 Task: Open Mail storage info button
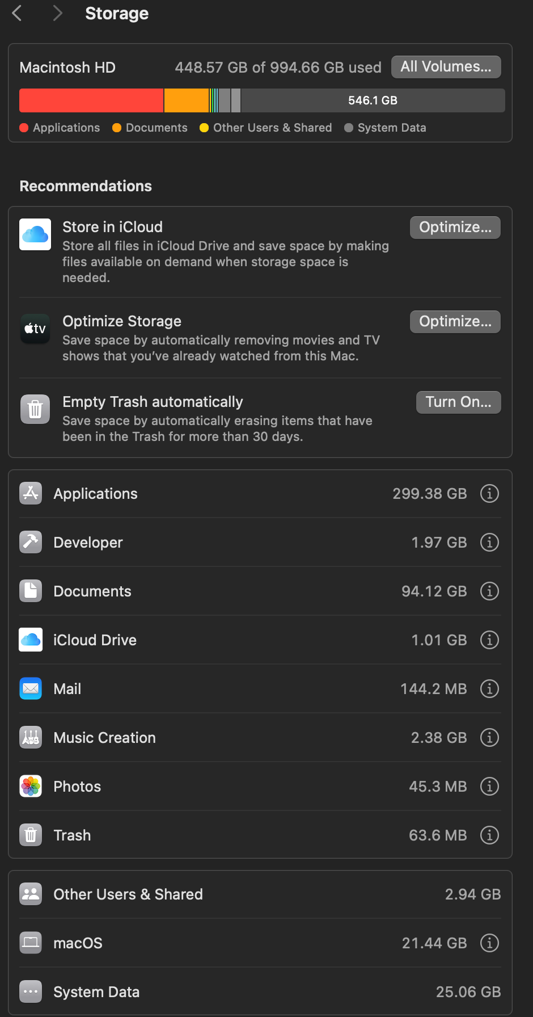click(x=489, y=689)
